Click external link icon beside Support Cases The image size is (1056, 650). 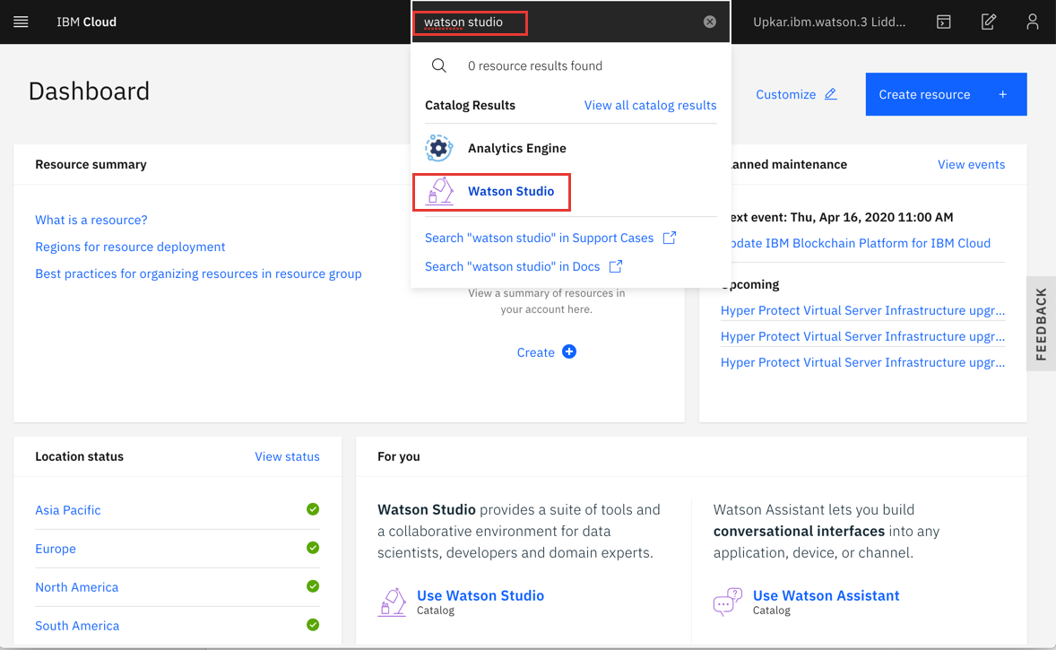tap(670, 238)
